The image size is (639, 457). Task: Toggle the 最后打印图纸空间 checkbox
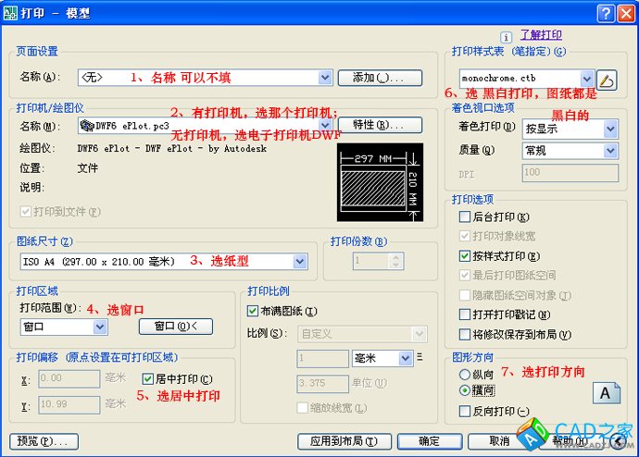pyautogui.click(x=465, y=275)
